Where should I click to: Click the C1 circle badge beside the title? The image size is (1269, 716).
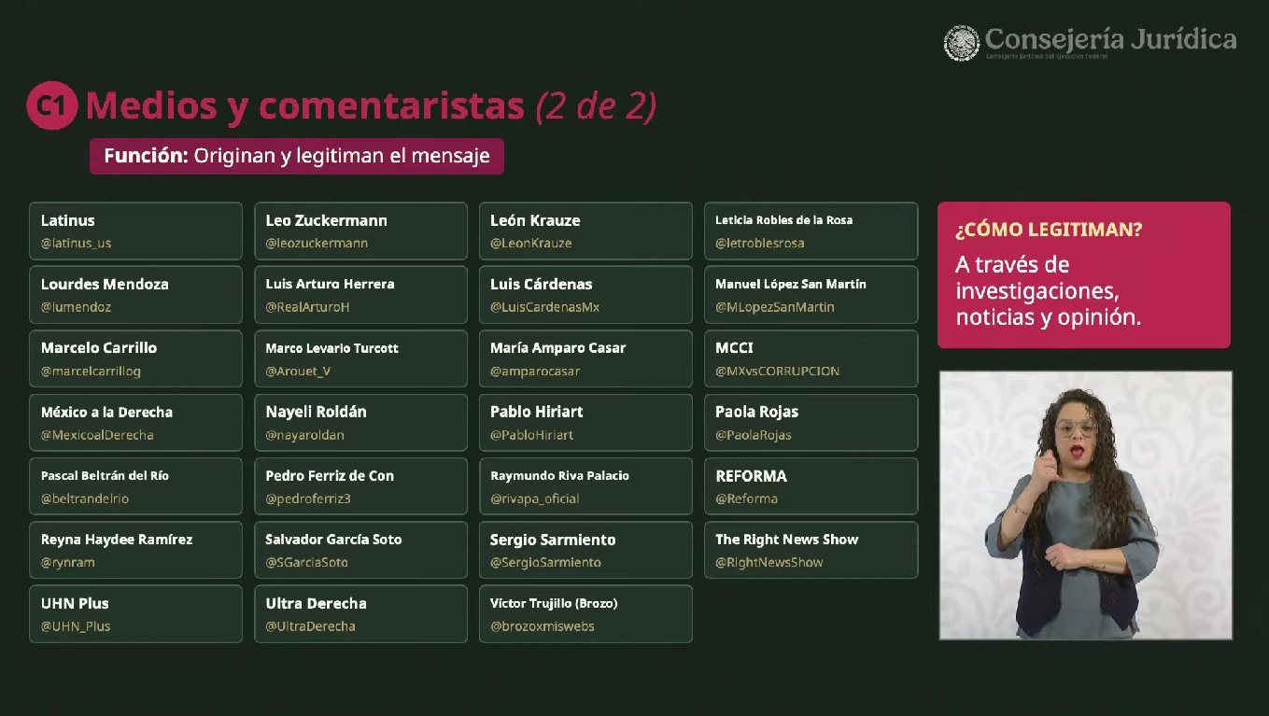[x=51, y=106]
